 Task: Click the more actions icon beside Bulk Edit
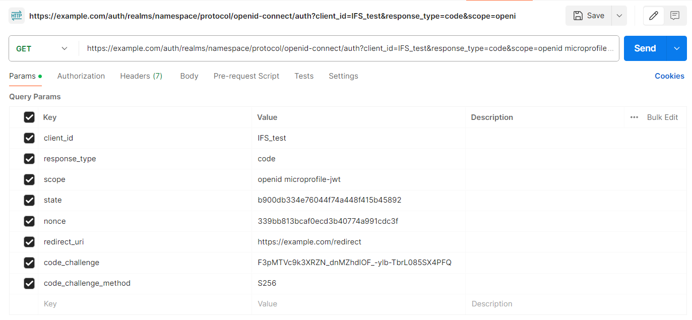(634, 117)
